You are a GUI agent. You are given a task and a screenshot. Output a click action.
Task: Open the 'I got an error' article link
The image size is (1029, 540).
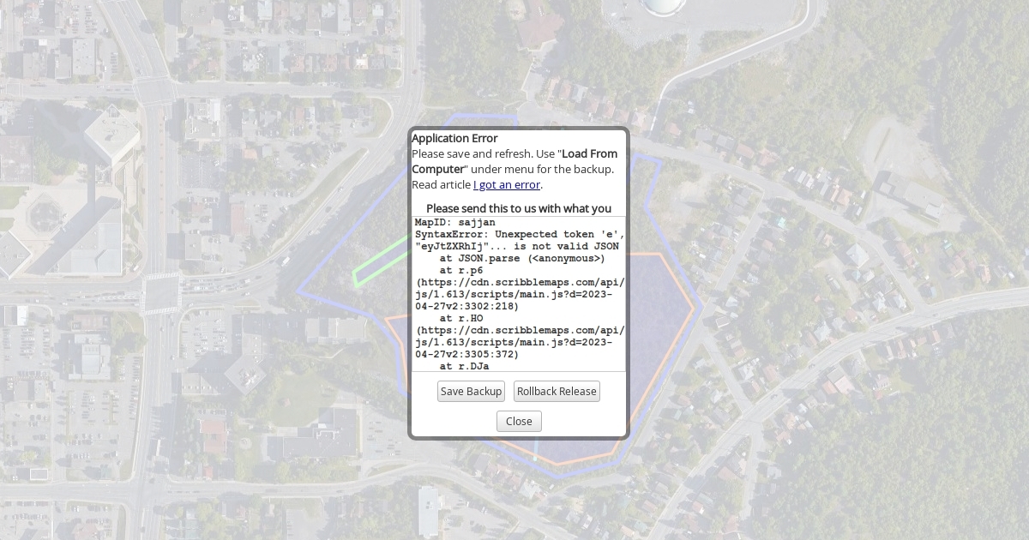[x=507, y=184]
